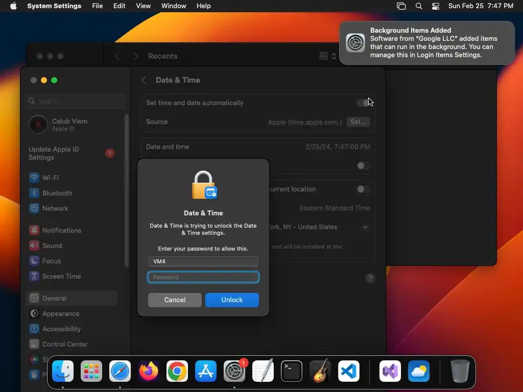The width and height of the screenshot is (523, 392).
Task: Expand the closest city dropdown
Action: pyautogui.click(x=365, y=227)
